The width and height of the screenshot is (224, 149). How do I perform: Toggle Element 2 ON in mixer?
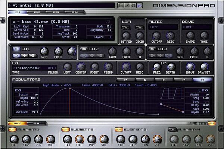[66, 130]
